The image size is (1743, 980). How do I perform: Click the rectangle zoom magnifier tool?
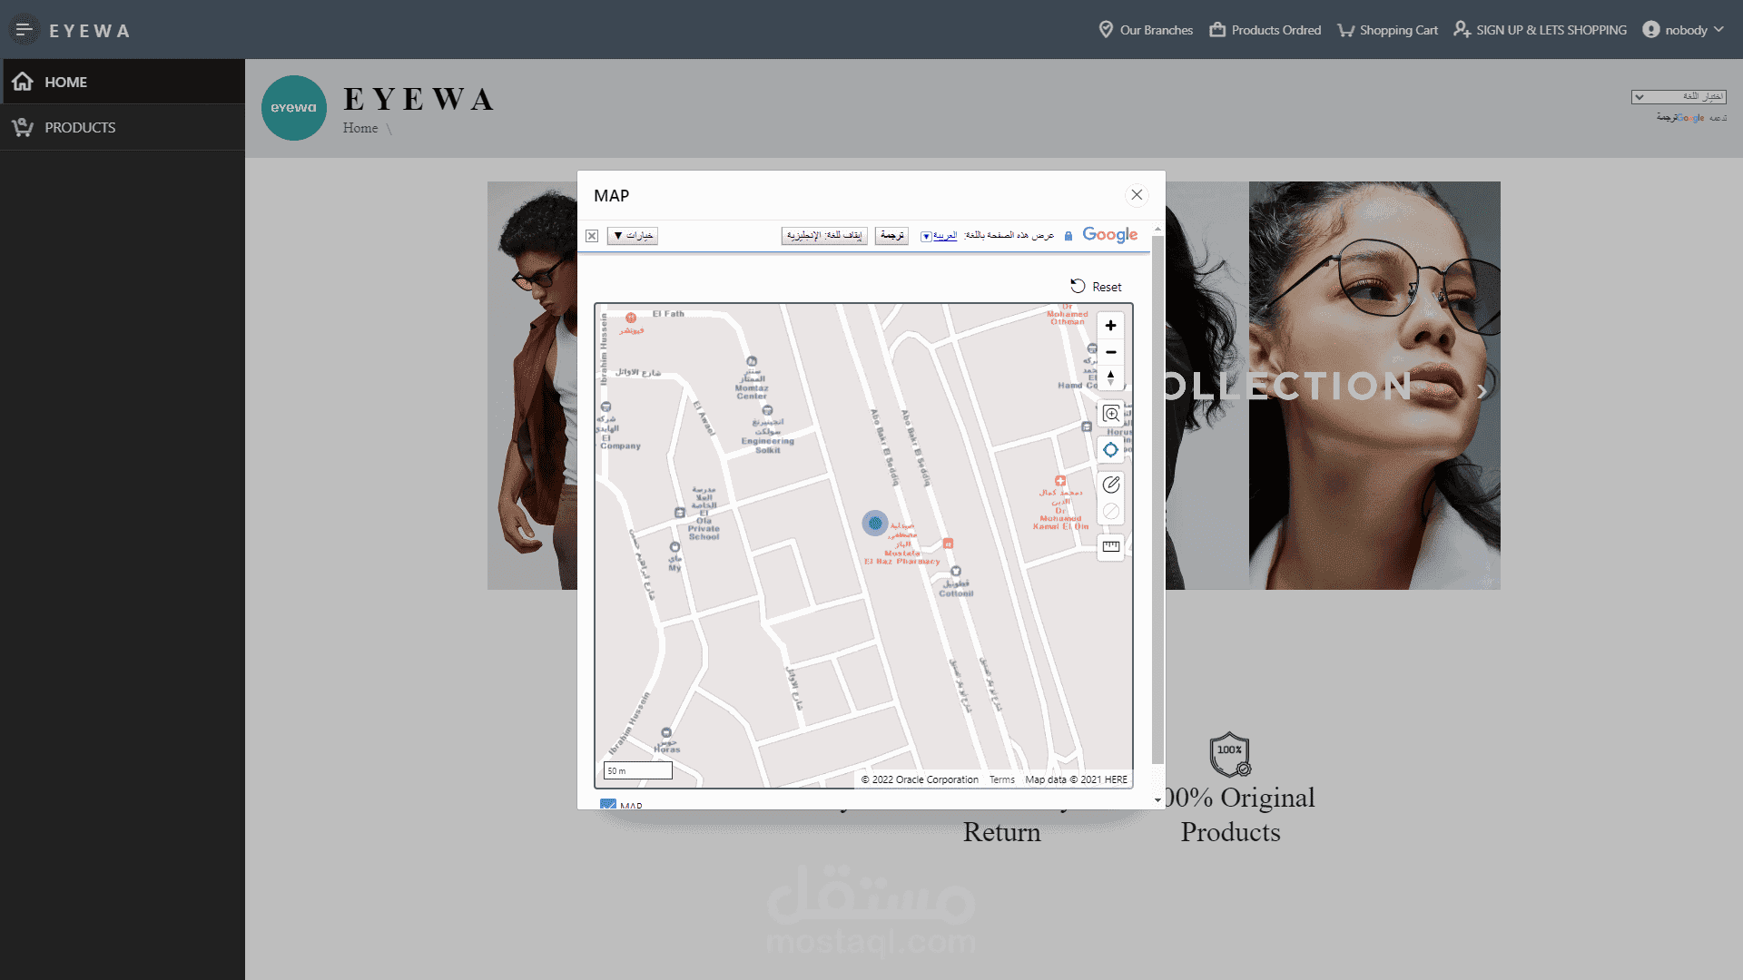pyautogui.click(x=1110, y=415)
